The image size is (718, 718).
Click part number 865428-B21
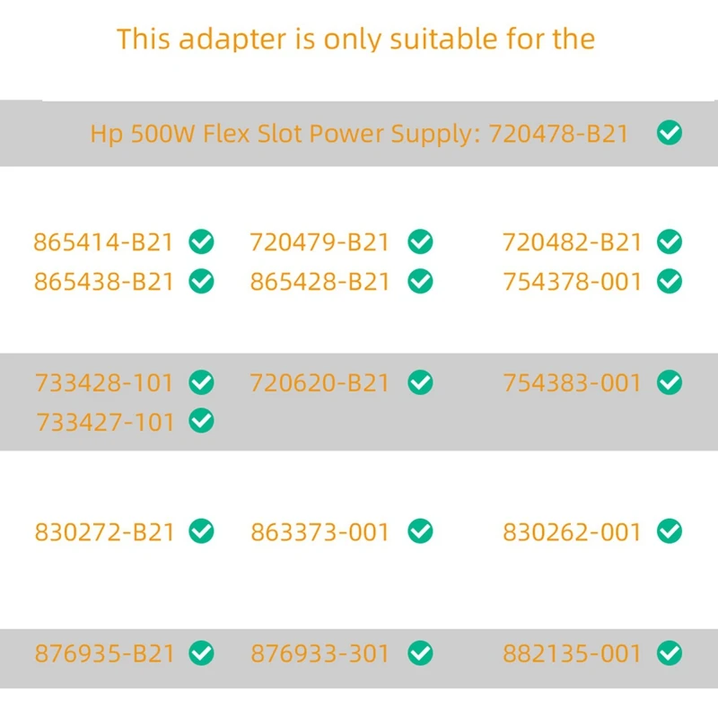(320, 282)
